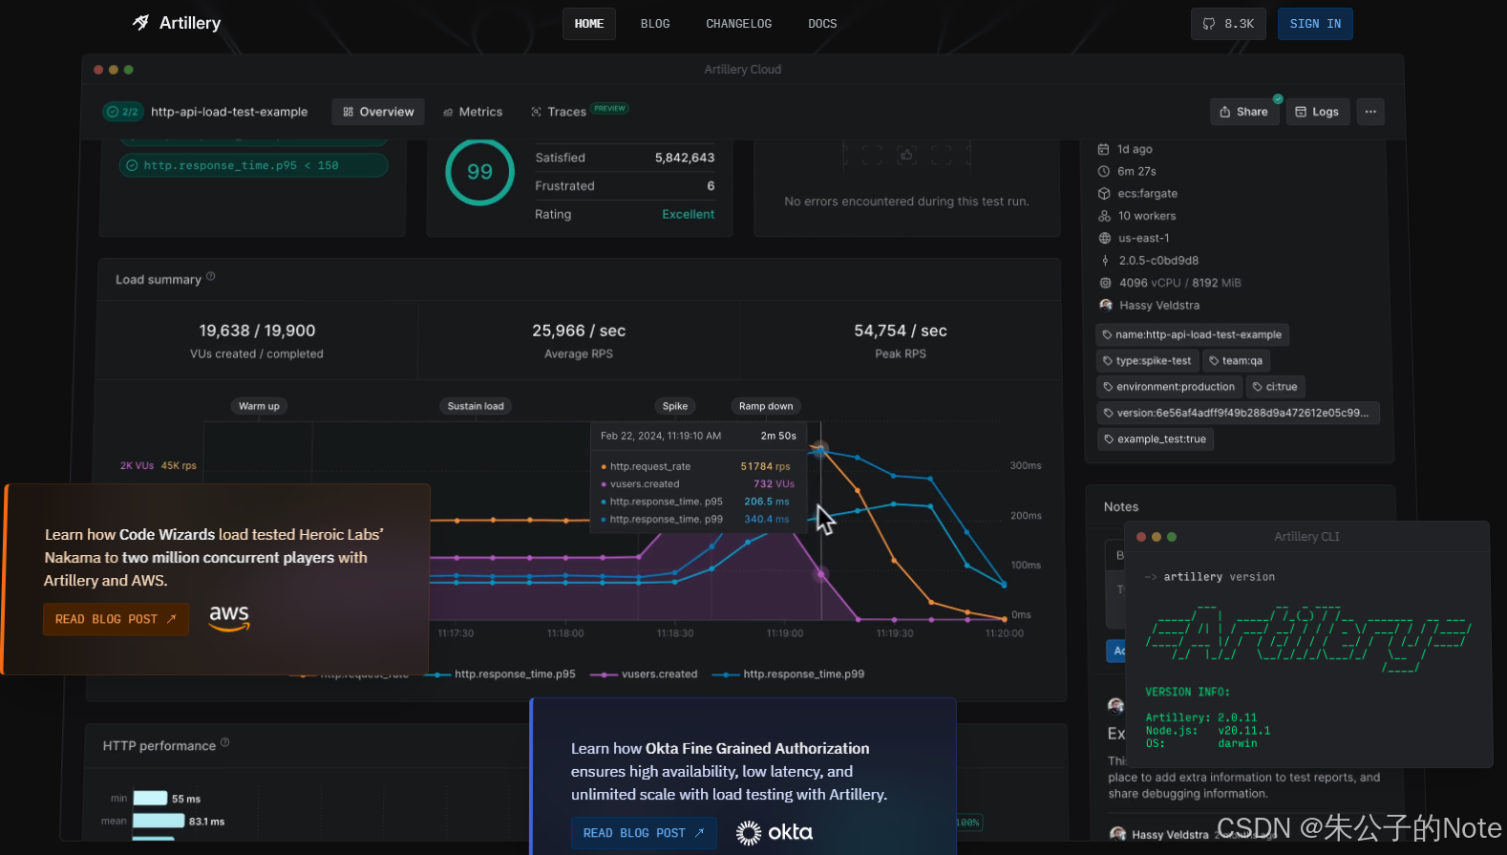Select the Spike phase marker
Image resolution: width=1507 pixels, height=855 pixels.
coord(675,406)
